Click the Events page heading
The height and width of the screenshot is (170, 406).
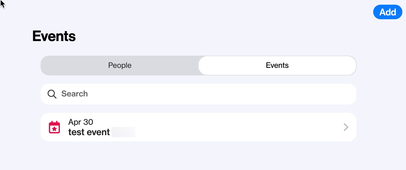pyautogui.click(x=54, y=36)
